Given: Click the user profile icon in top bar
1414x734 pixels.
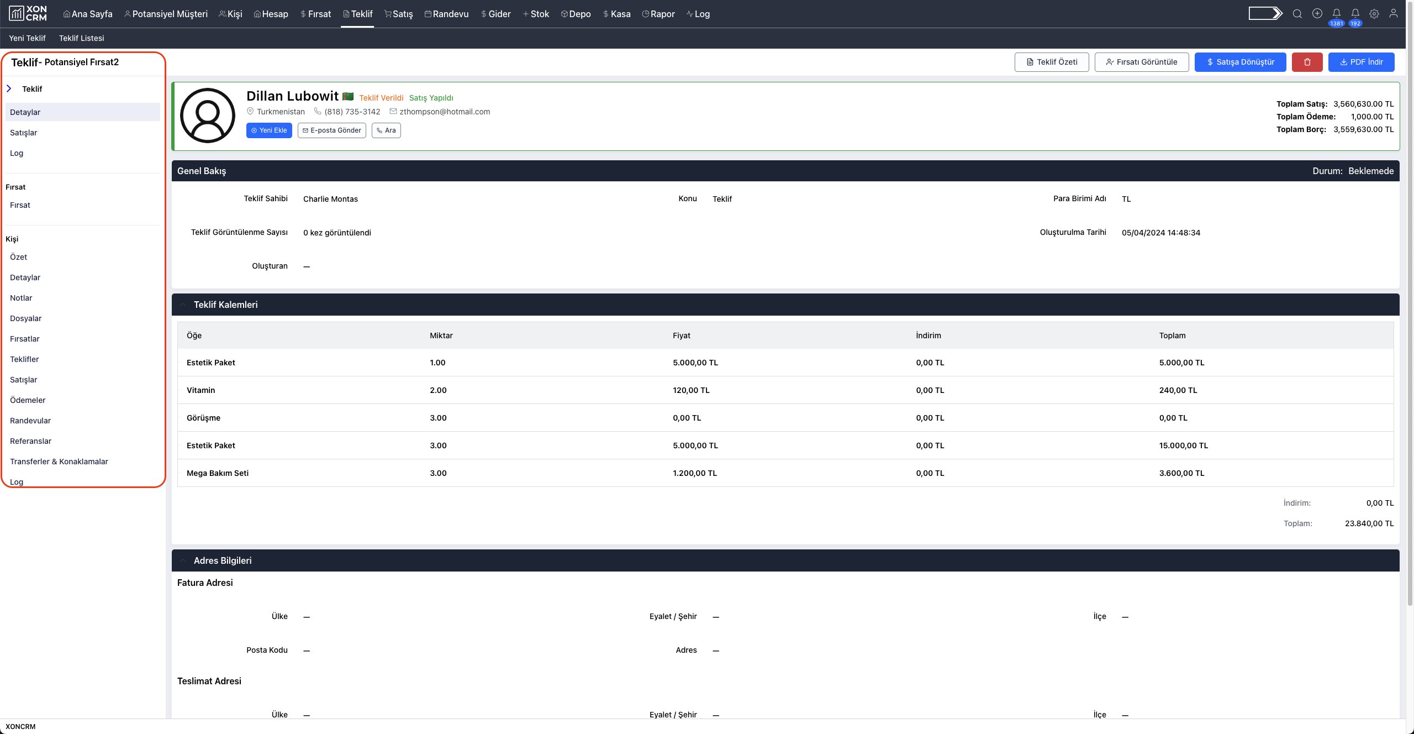Looking at the screenshot, I should click(1394, 14).
